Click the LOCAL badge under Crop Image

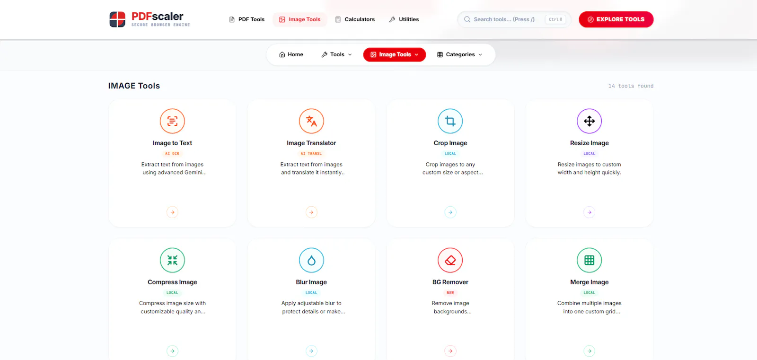click(x=450, y=154)
